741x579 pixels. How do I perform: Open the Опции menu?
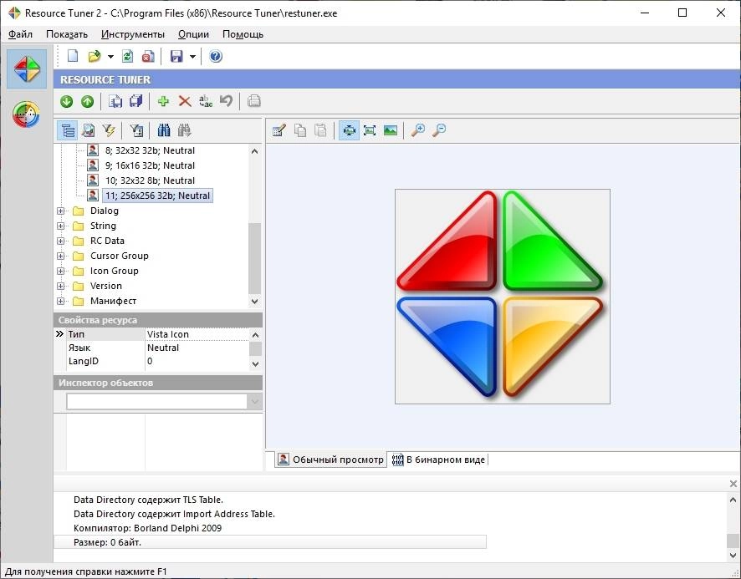point(193,34)
